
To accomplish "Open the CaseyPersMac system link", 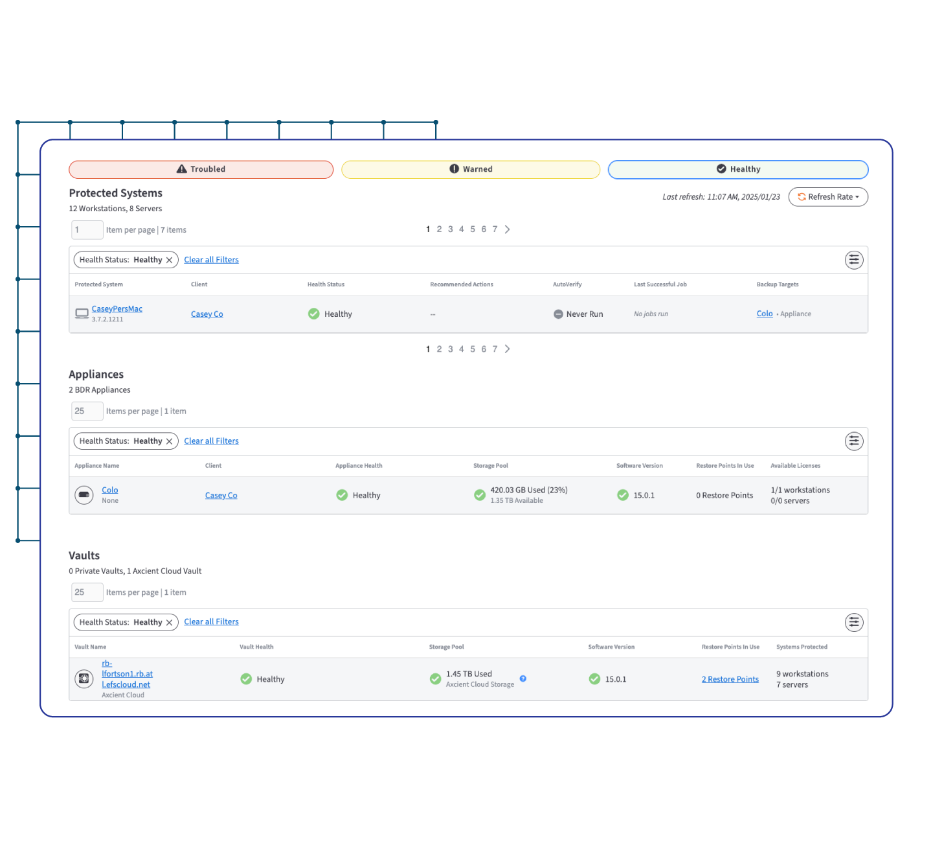I will [117, 309].
